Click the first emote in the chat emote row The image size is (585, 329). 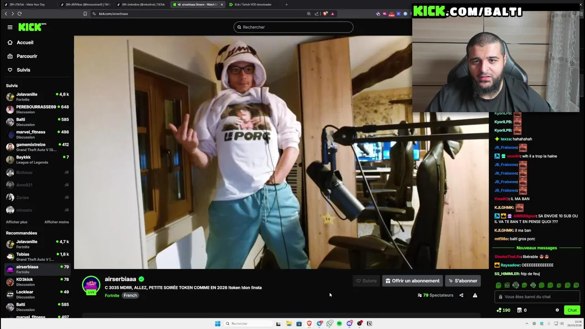(498, 285)
